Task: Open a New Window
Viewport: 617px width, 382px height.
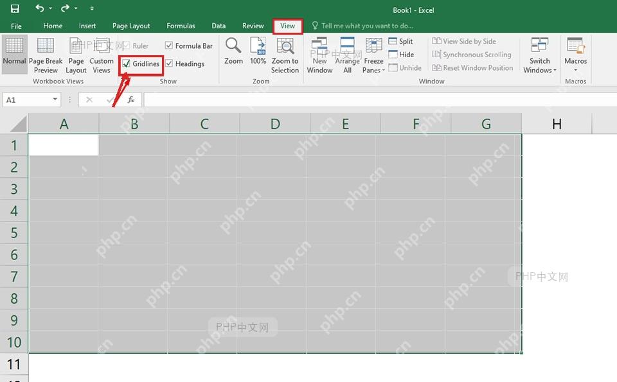Action: click(319, 55)
